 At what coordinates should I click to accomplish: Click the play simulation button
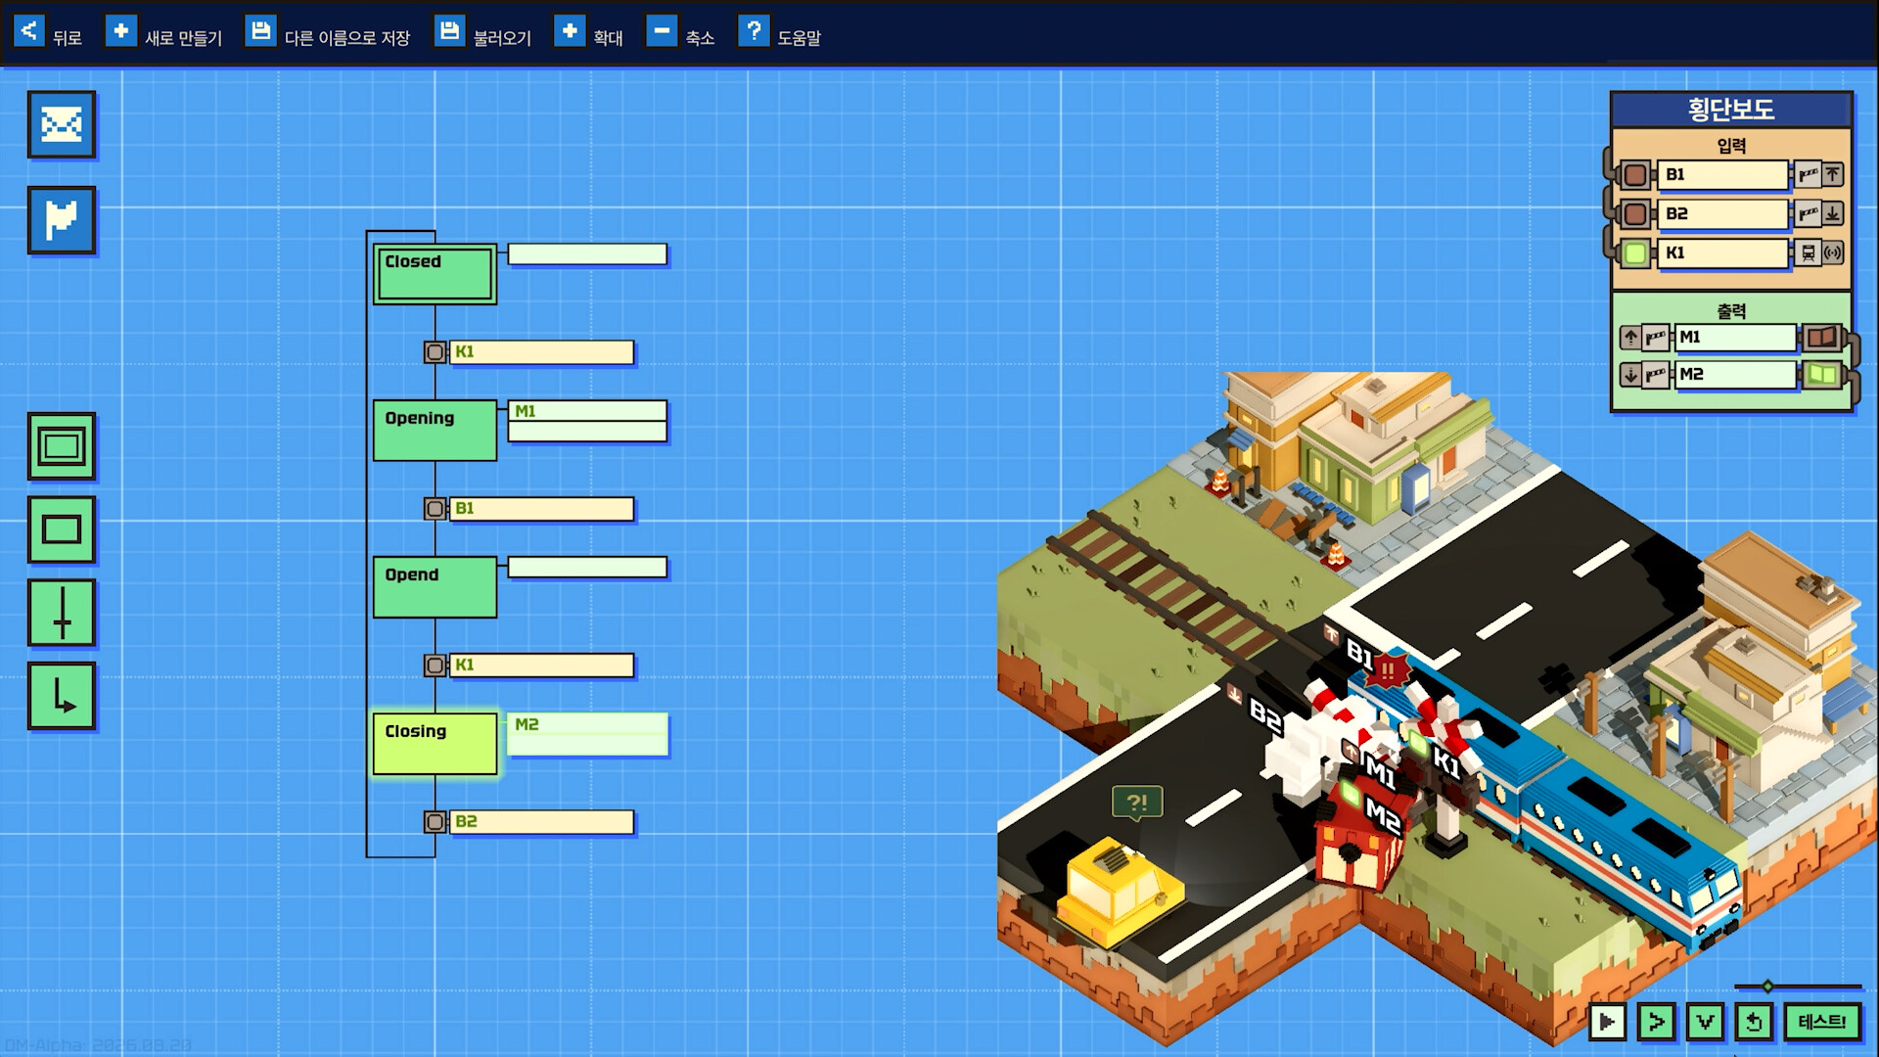pyautogui.click(x=1607, y=1022)
